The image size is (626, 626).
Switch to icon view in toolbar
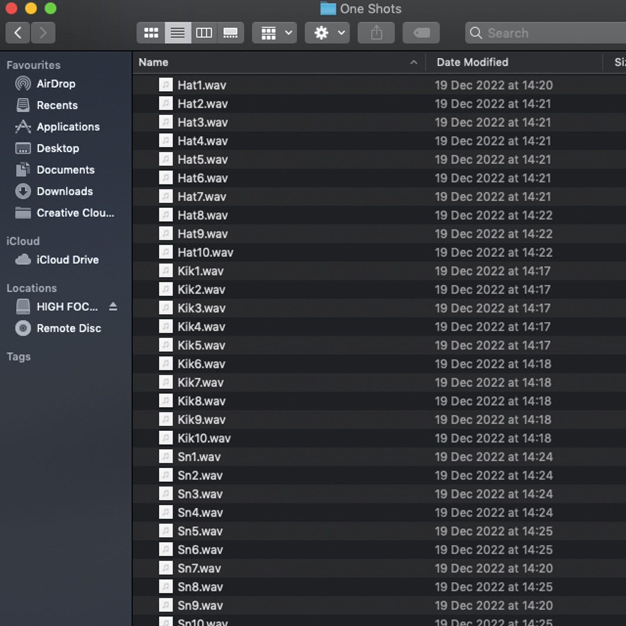click(x=151, y=33)
